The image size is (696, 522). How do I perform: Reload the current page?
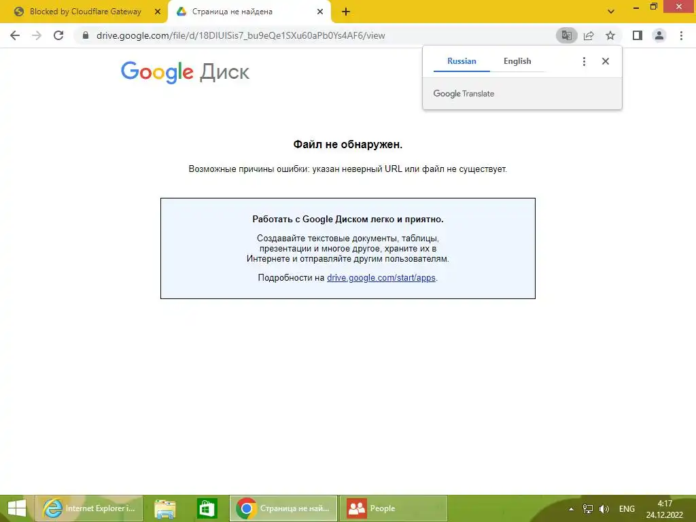coord(58,35)
